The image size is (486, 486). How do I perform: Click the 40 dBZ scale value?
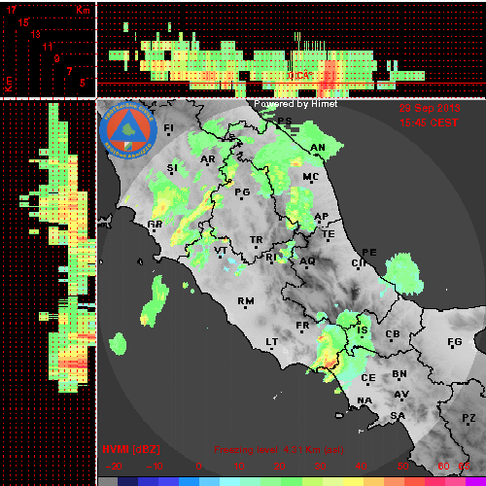click(361, 467)
